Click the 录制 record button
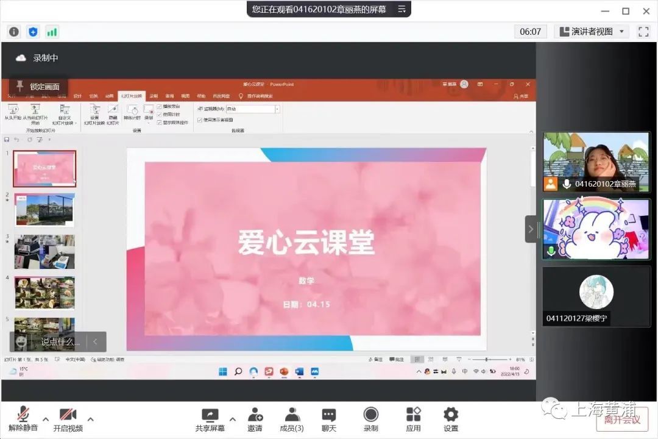 coord(370,419)
